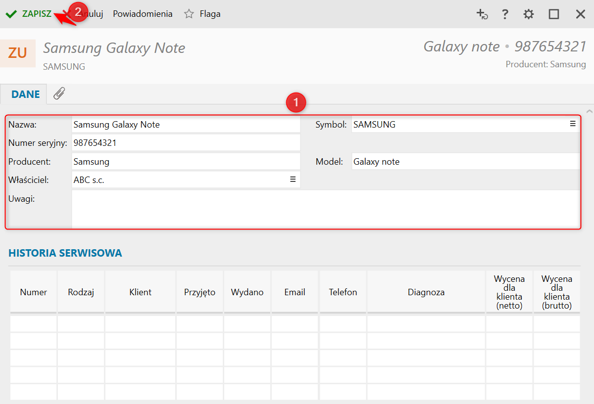Click the Flaga star icon

click(x=189, y=14)
